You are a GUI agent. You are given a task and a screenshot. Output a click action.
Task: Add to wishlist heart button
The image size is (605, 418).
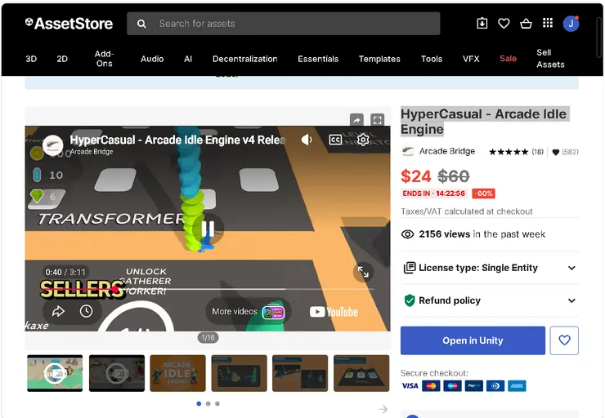(x=564, y=340)
